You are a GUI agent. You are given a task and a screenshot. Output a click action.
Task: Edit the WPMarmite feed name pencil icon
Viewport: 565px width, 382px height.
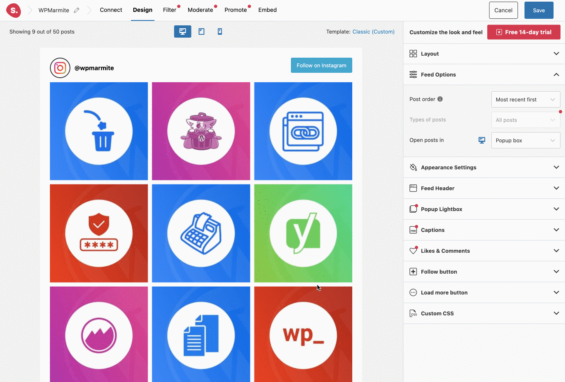(x=77, y=10)
